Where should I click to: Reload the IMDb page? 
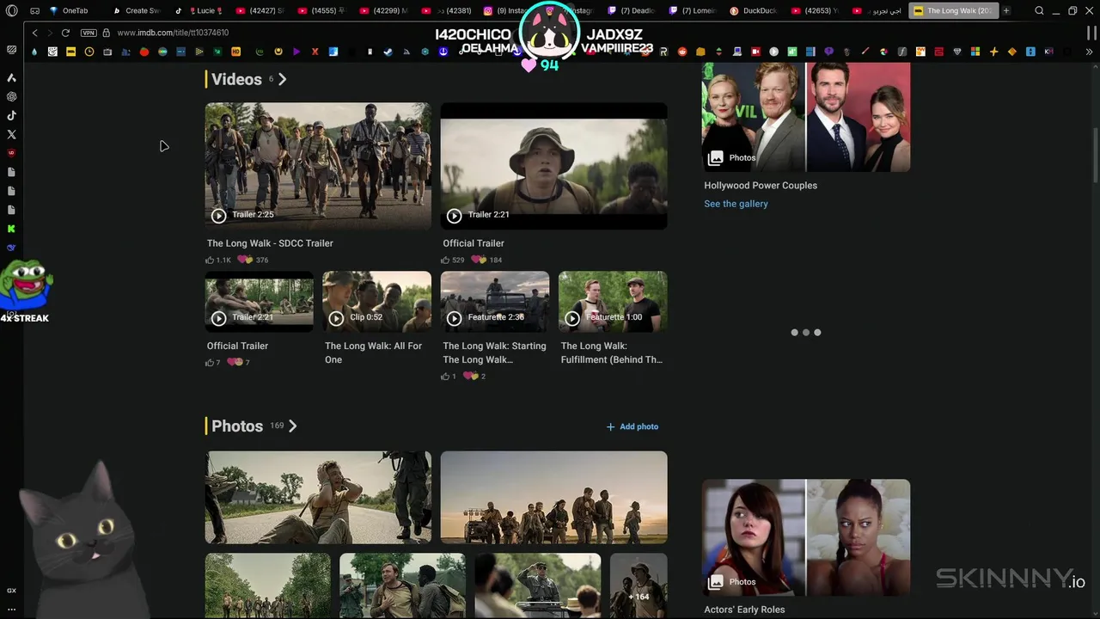coord(65,33)
